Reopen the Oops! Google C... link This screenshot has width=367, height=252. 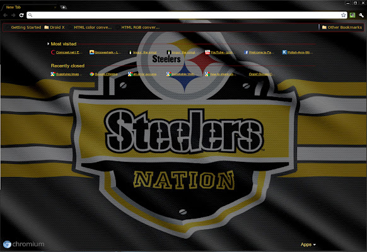[x=261, y=74]
